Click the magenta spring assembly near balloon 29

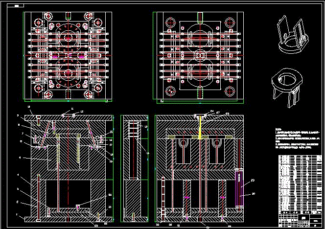pos(239,187)
